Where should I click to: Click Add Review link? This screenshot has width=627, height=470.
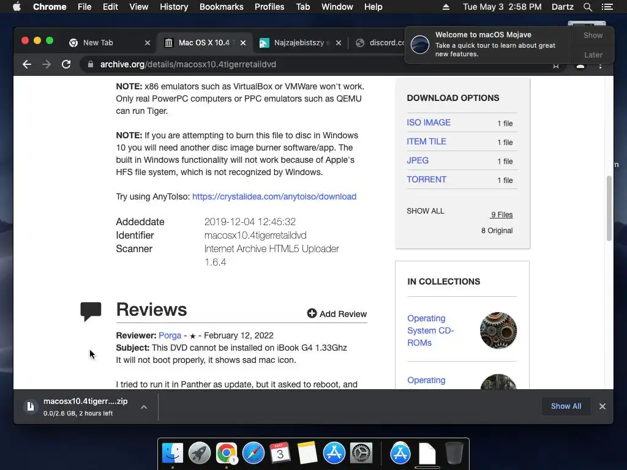coord(337,314)
